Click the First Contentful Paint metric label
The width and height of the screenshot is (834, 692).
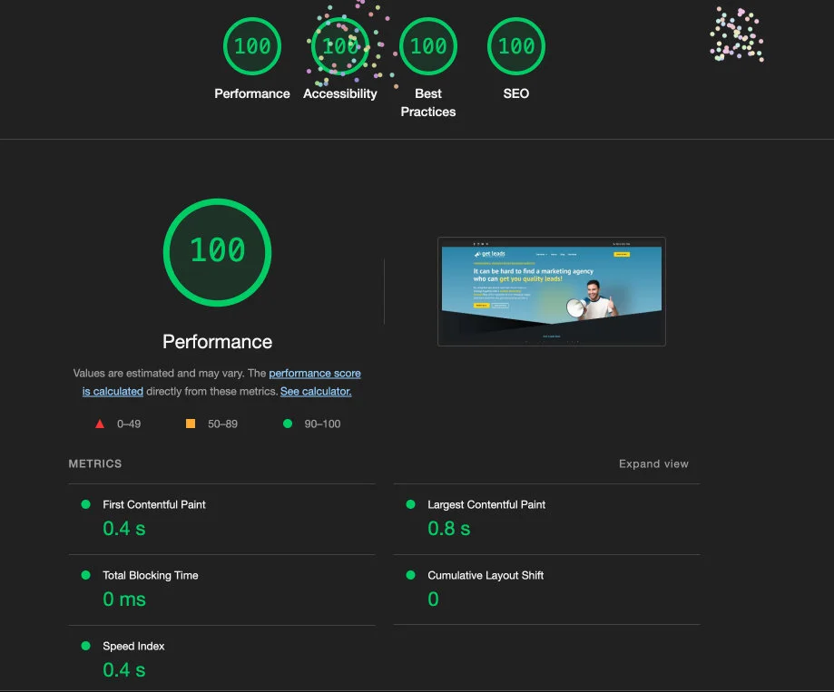[154, 504]
